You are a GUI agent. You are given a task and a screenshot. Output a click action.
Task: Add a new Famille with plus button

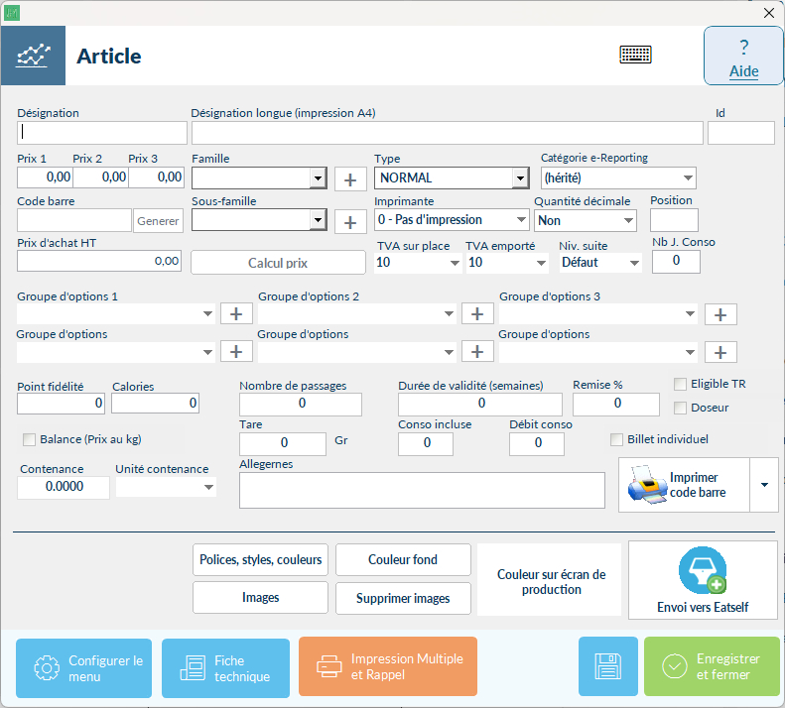[350, 179]
